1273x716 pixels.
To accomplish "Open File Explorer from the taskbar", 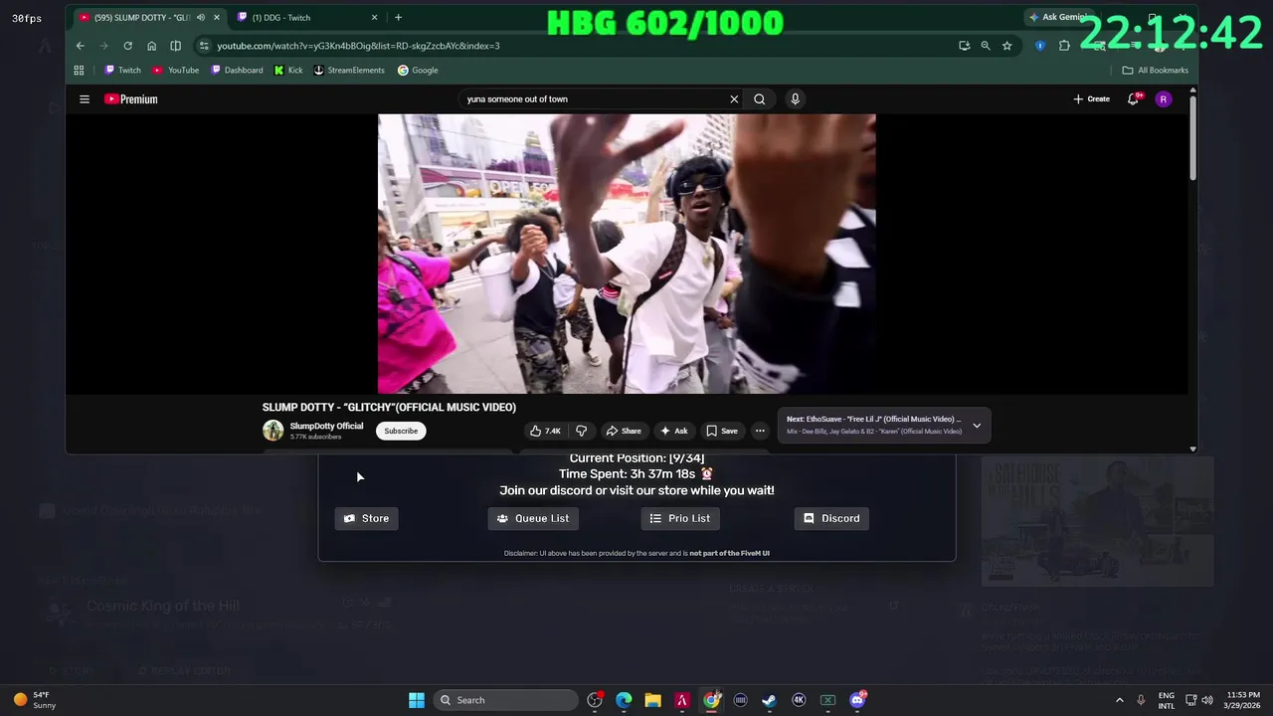I will click(x=652, y=700).
